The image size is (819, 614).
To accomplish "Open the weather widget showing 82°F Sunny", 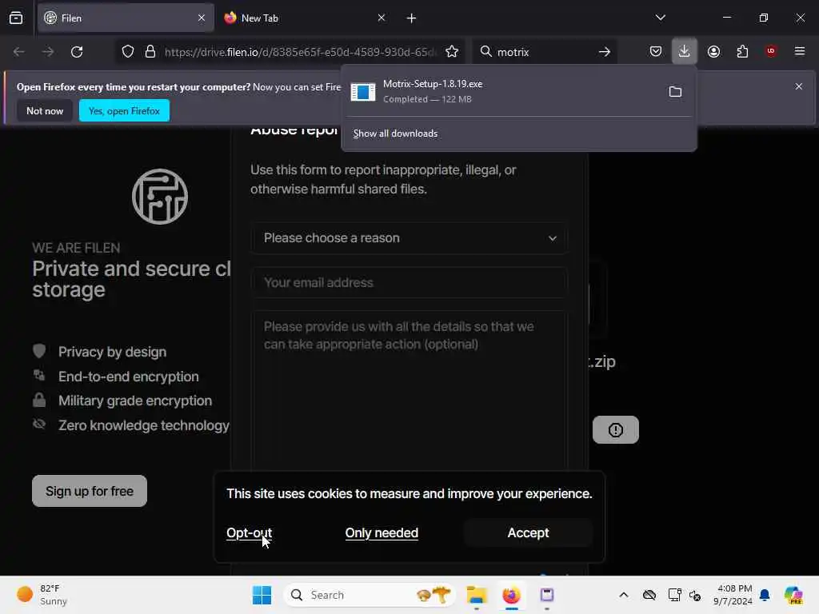I will (43, 595).
